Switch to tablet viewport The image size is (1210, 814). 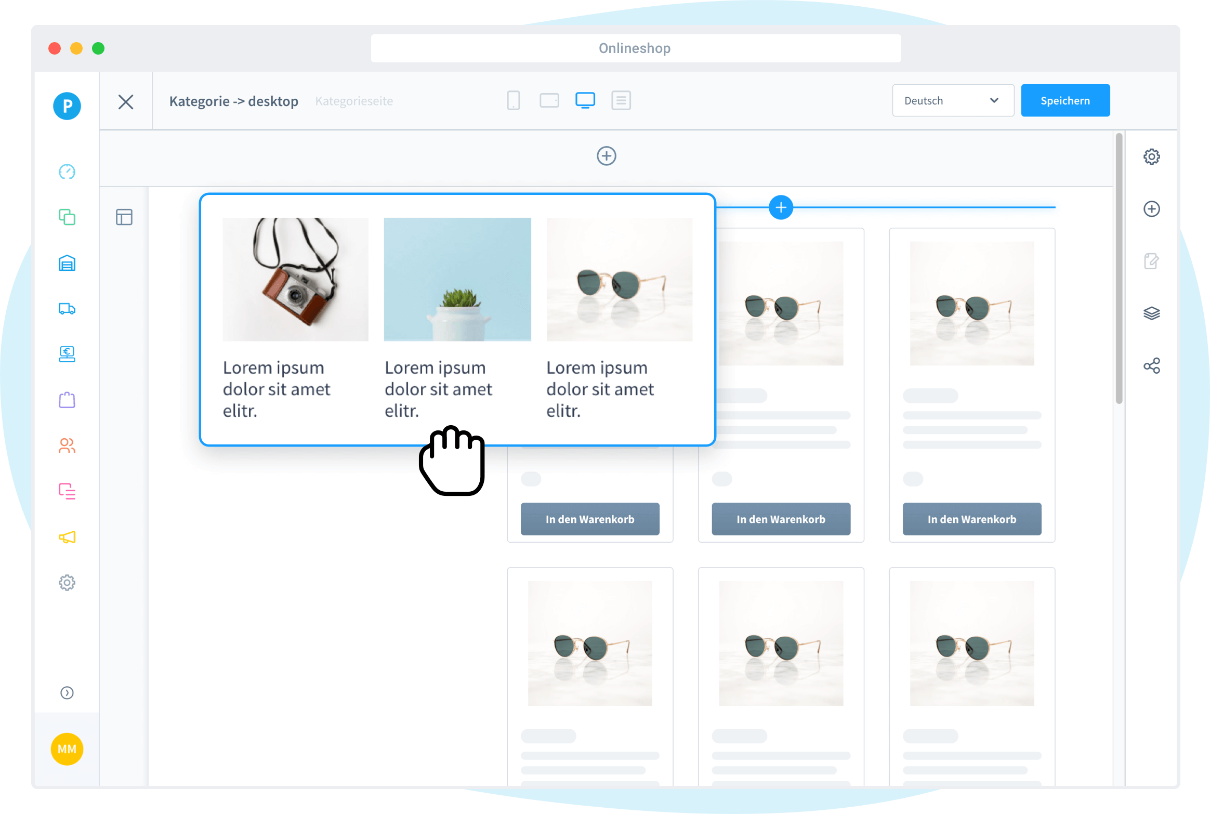pyautogui.click(x=549, y=100)
